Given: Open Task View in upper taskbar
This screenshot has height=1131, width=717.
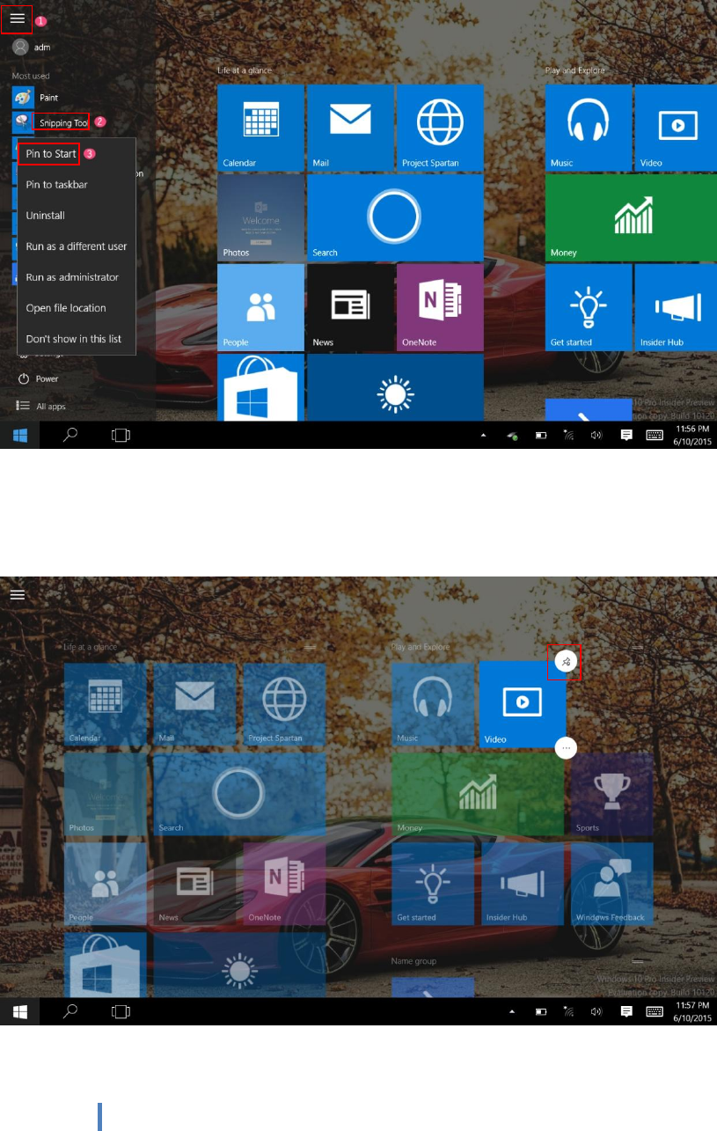Looking at the screenshot, I should coord(121,435).
